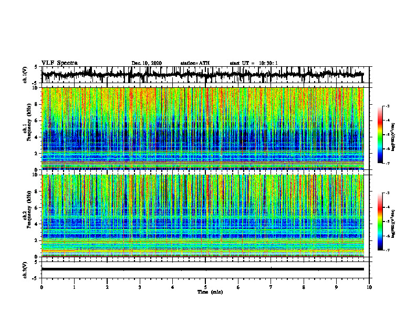Click the ch.1 colorbar "log(PSD)" unit label
The width and height of the screenshot is (416, 322).
click(x=393, y=137)
